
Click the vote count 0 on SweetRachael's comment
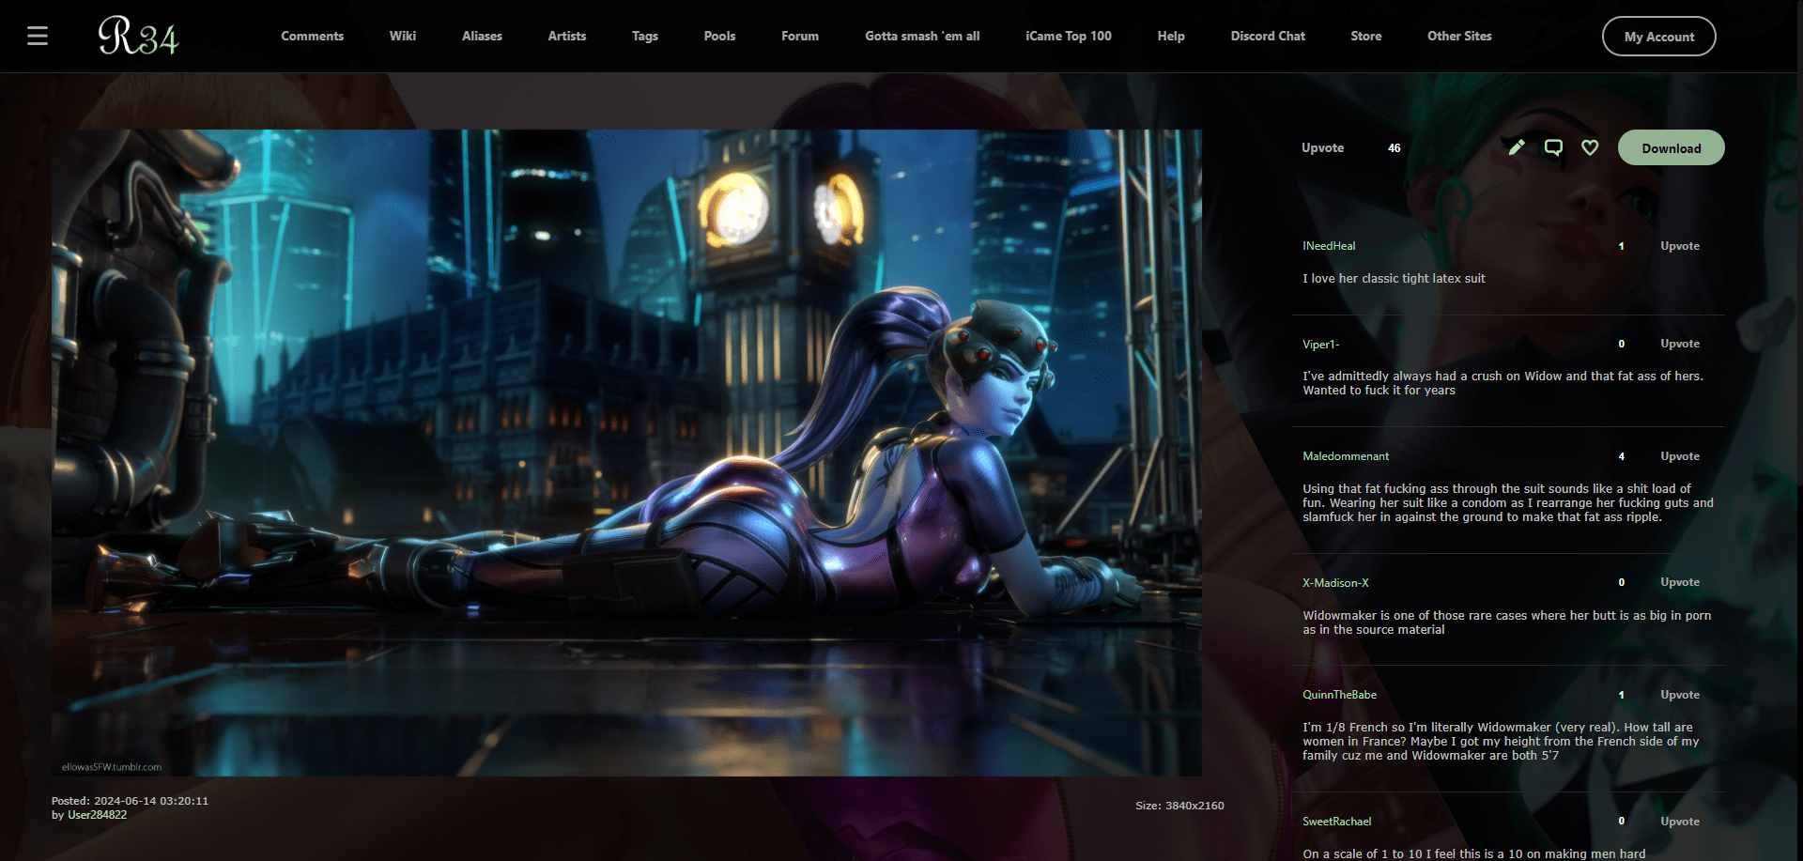tap(1622, 822)
